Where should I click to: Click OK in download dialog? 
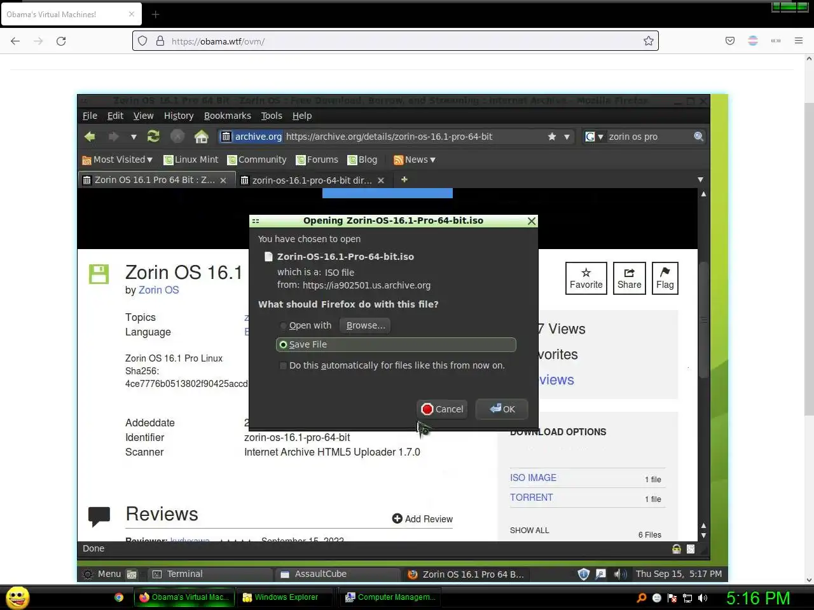click(502, 409)
